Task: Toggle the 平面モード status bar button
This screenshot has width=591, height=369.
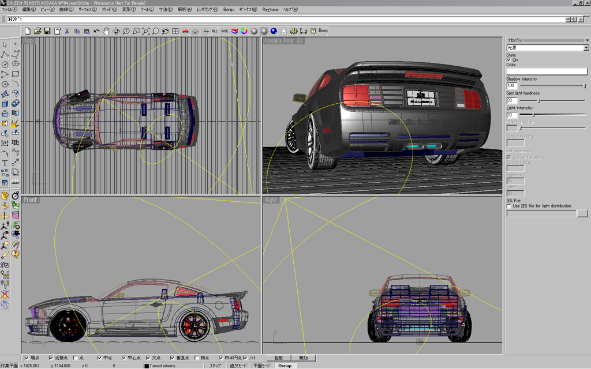Action: pos(262,366)
